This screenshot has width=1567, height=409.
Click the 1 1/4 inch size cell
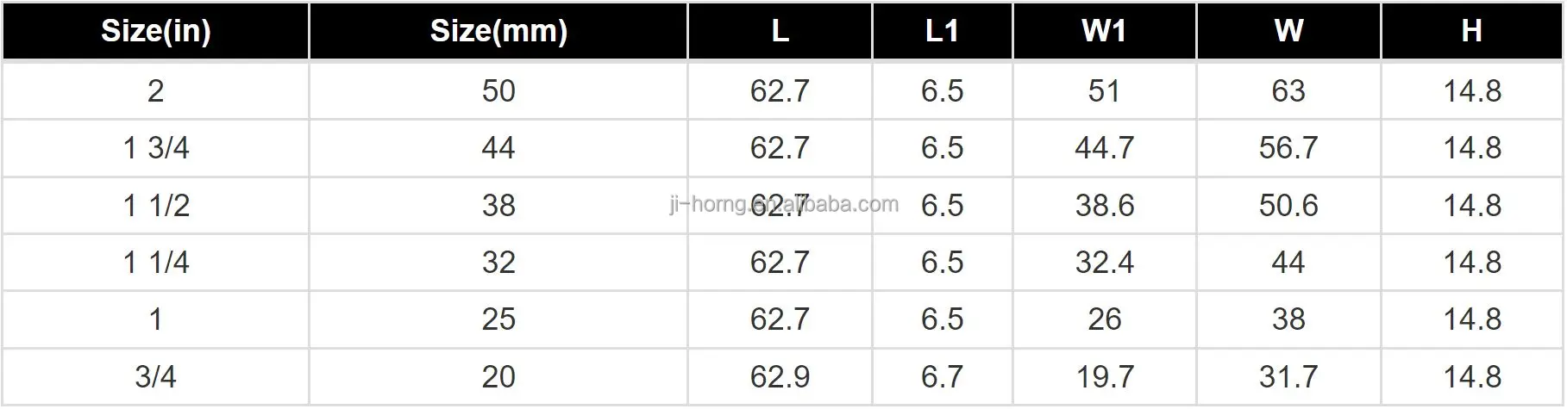click(155, 262)
